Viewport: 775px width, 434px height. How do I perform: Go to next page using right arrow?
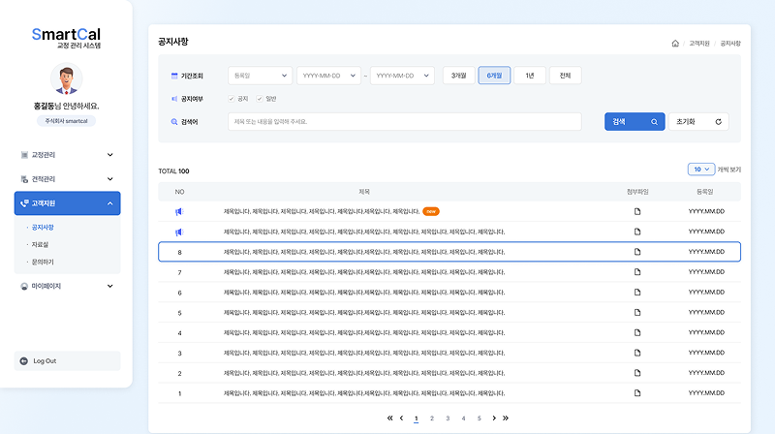pos(494,418)
